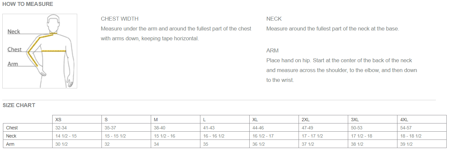Screen dimensions: 449x150
Task: Select the 2XL column header
Action: point(306,120)
